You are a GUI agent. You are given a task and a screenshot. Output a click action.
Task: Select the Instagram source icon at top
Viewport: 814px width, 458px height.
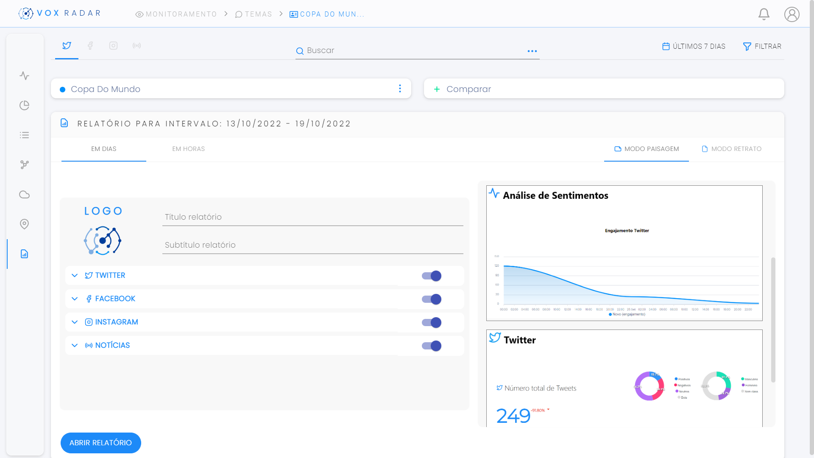click(x=113, y=46)
